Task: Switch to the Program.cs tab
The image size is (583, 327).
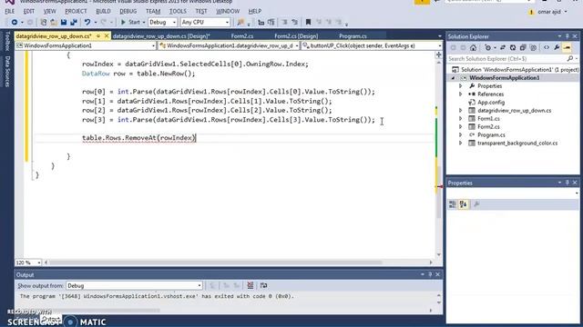Action: pos(353,36)
